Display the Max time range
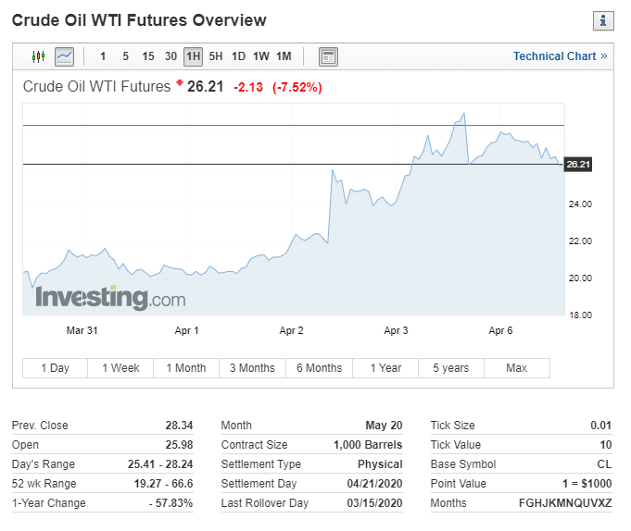Screen dimensions: 631x531 click(x=516, y=368)
